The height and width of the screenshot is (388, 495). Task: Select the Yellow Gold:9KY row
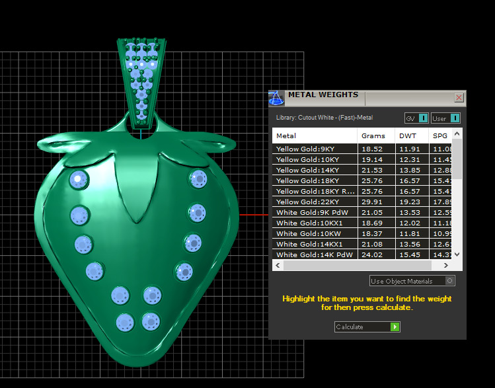coord(362,149)
